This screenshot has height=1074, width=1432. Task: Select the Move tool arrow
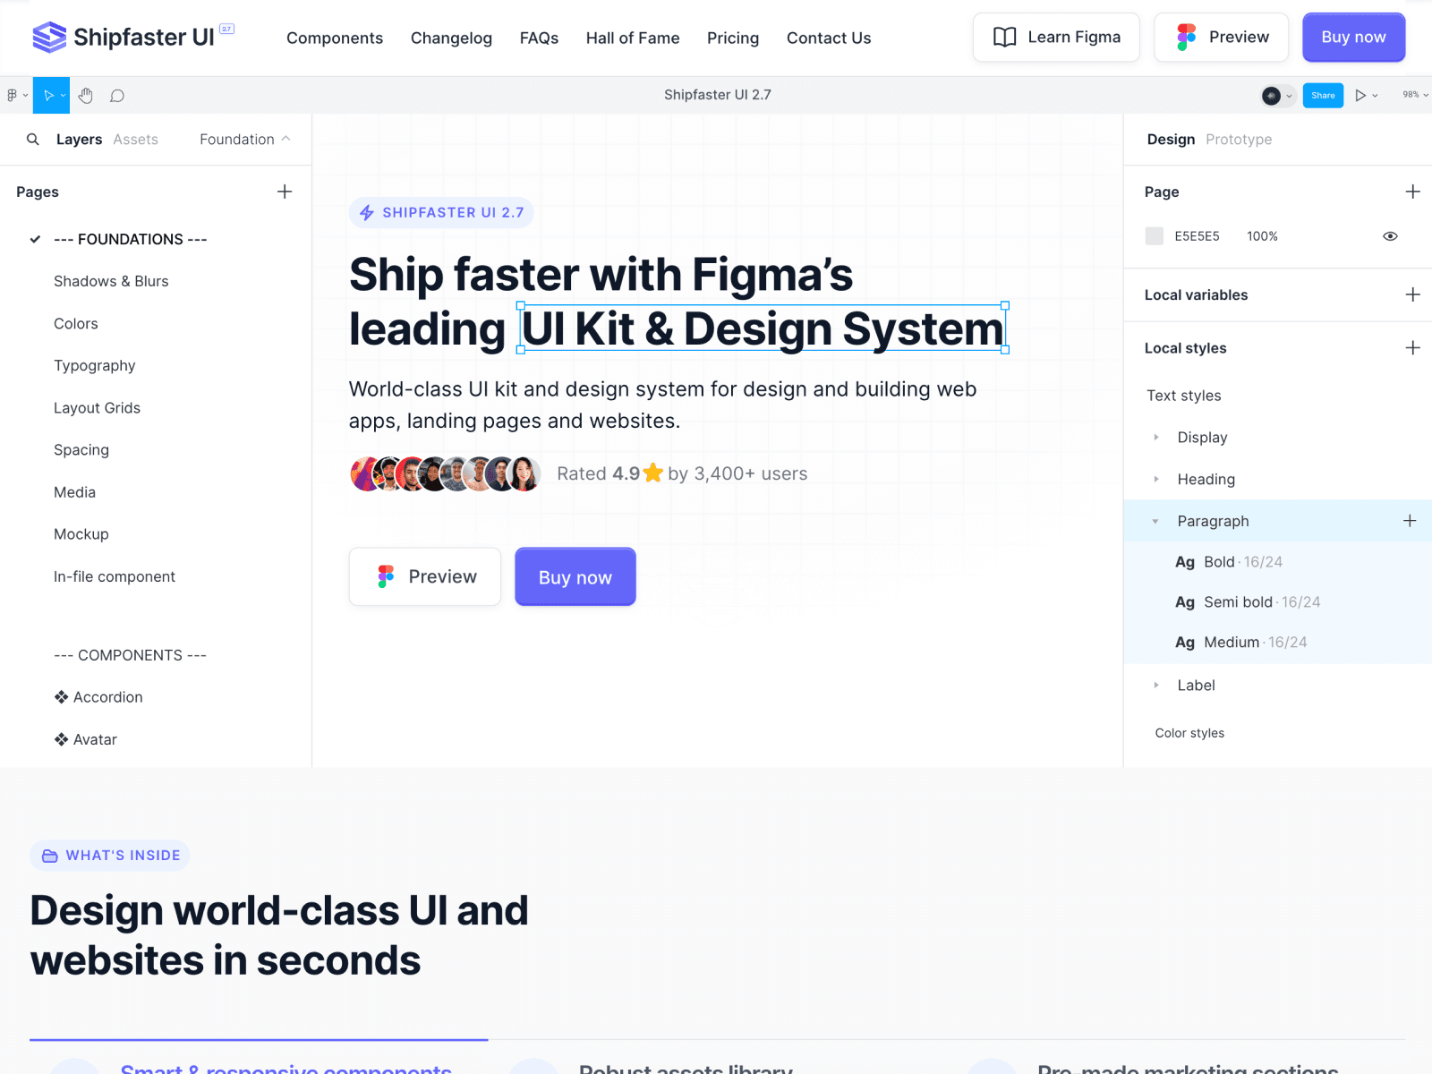(x=48, y=95)
